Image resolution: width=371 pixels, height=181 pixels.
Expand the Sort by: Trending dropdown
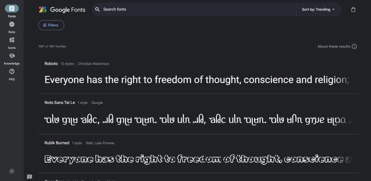318,9
